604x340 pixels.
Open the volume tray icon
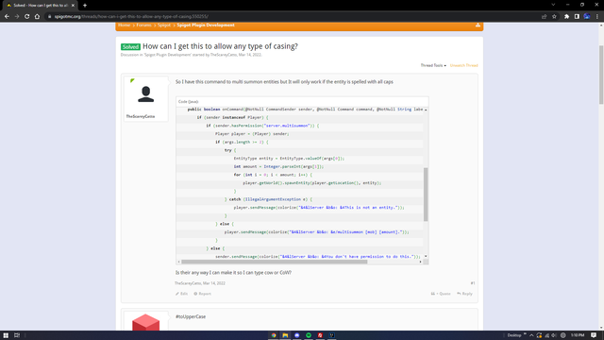(554, 335)
